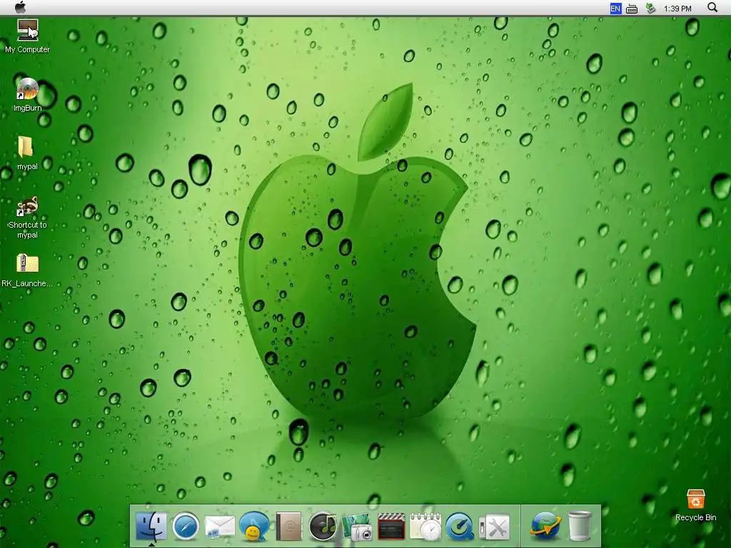Launch QuickTime player in dock
Viewport: 731px width, 548px height.
click(x=460, y=527)
